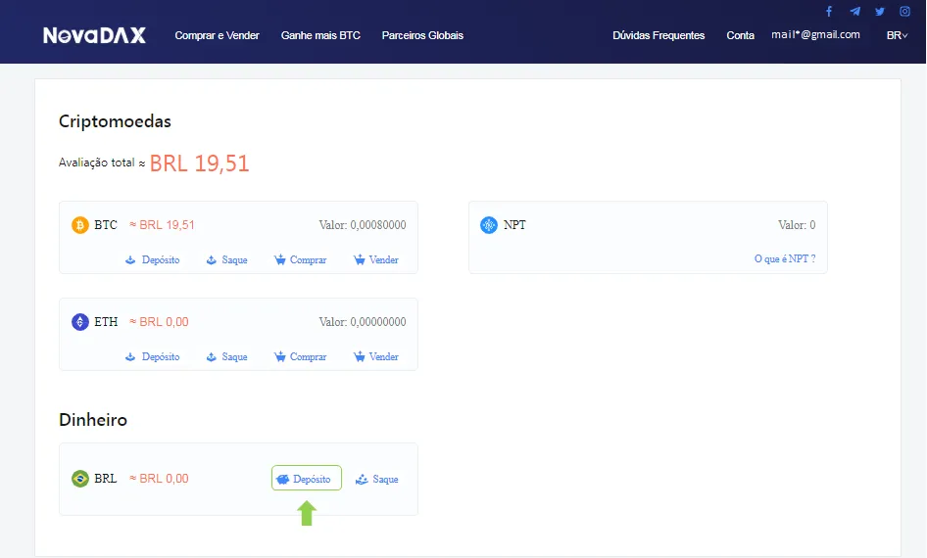Click the total BRL 19,51 valuation

click(x=199, y=163)
